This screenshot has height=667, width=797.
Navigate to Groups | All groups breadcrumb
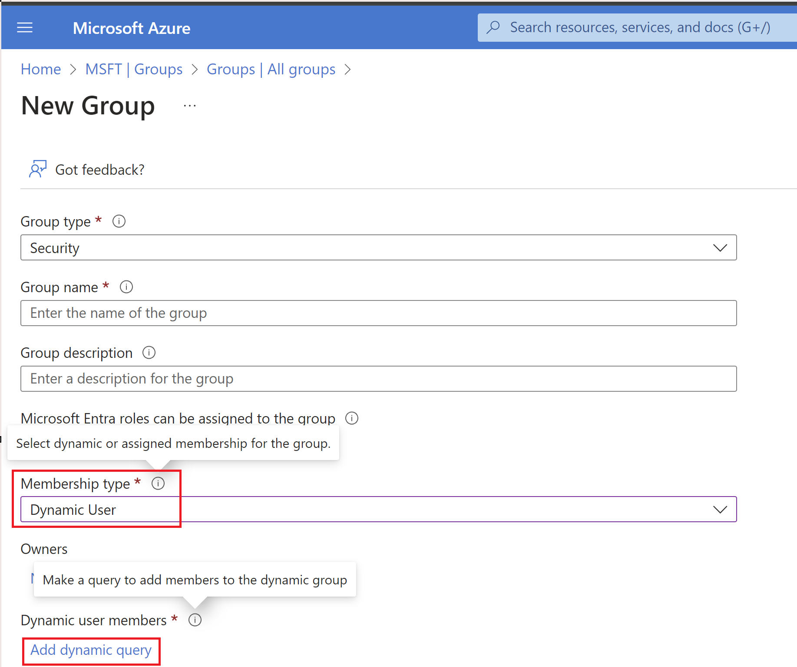[271, 69]
